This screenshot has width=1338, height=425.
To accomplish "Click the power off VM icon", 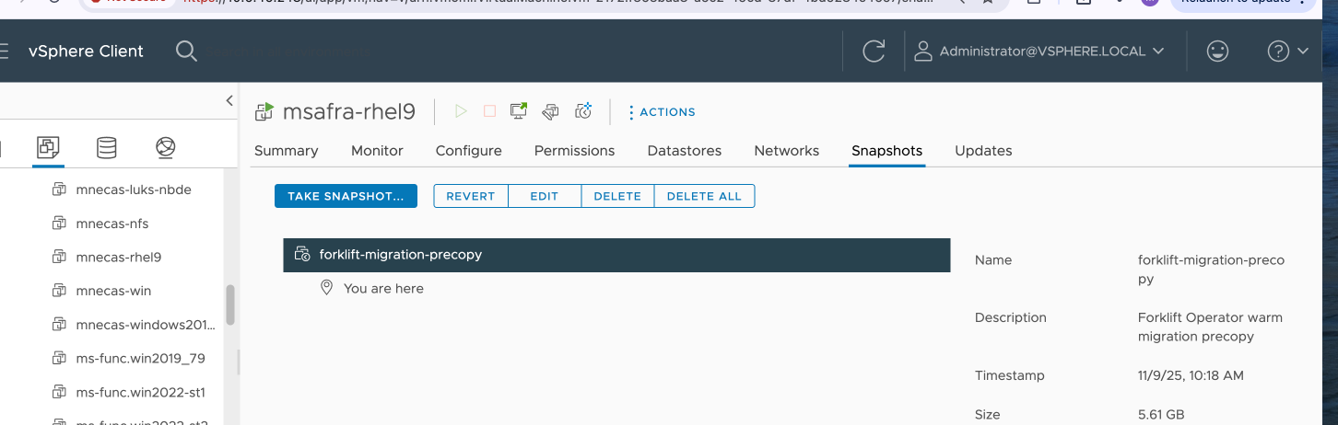I will [489, 111].
